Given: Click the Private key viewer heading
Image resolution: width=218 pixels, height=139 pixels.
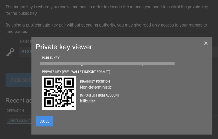Looking at the screenshot, I should click(x=64, y=47).
